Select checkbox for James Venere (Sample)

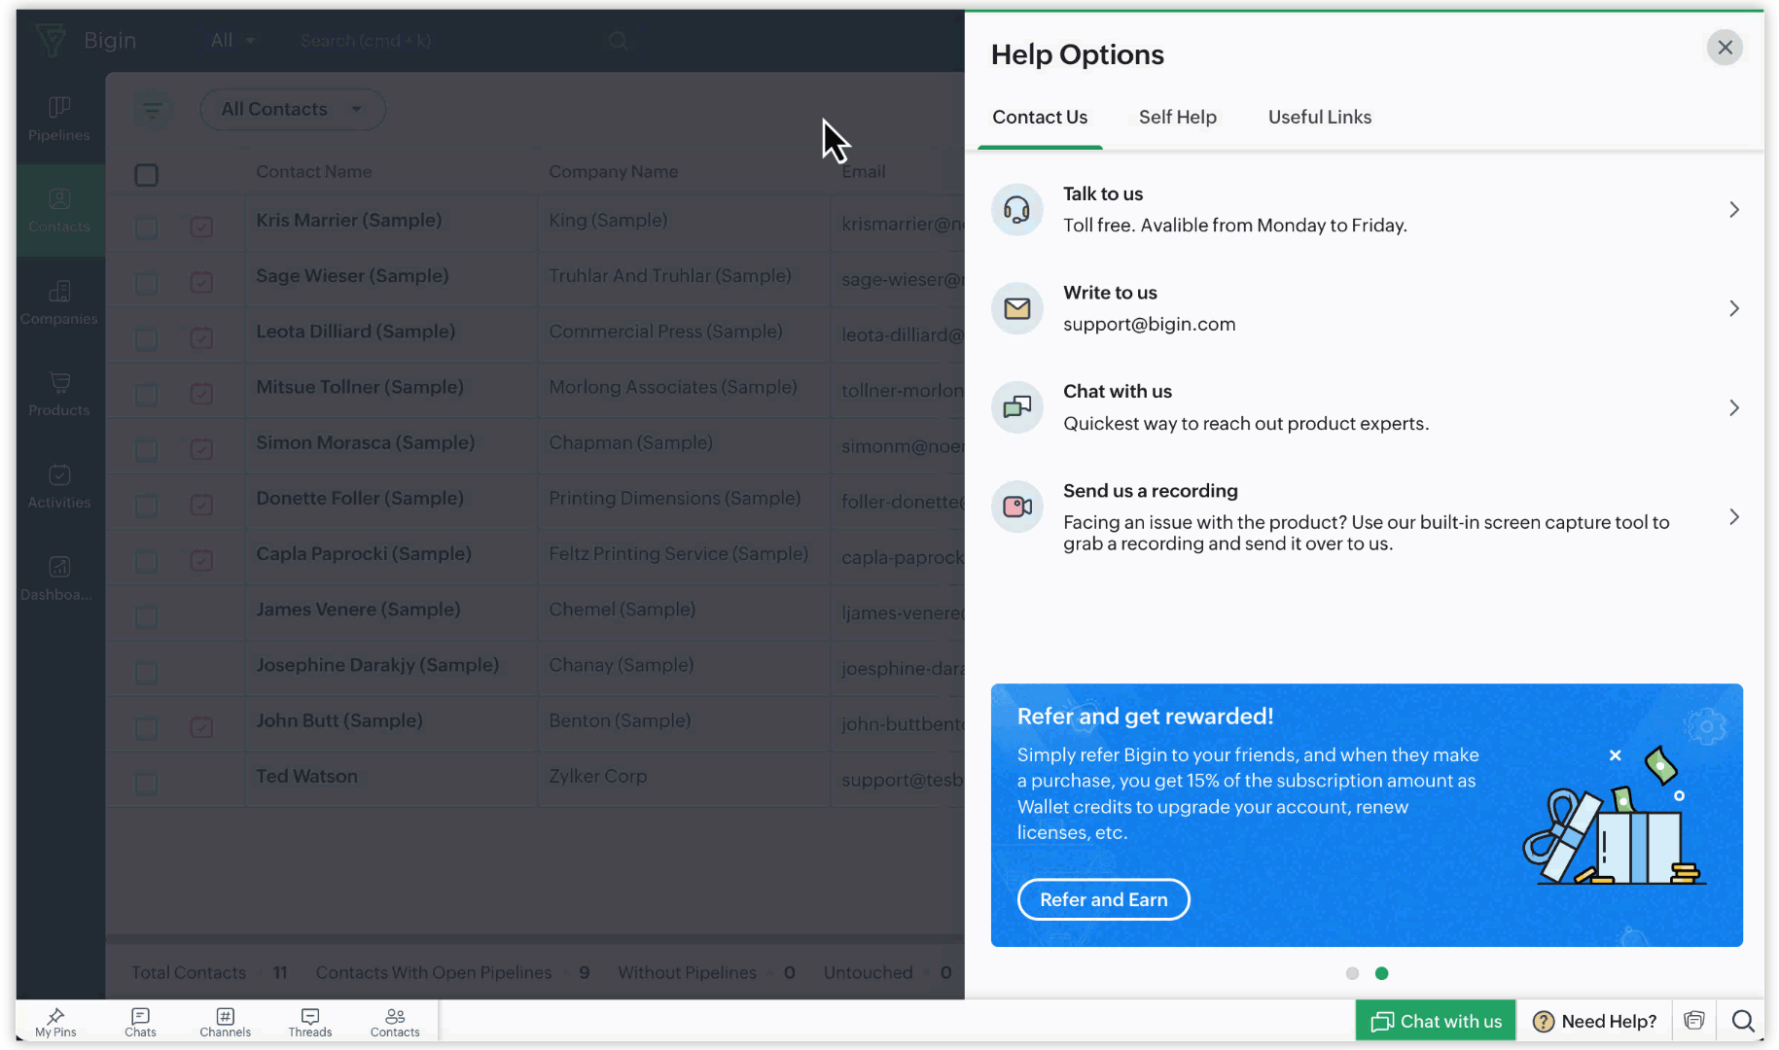coord(146,616)
